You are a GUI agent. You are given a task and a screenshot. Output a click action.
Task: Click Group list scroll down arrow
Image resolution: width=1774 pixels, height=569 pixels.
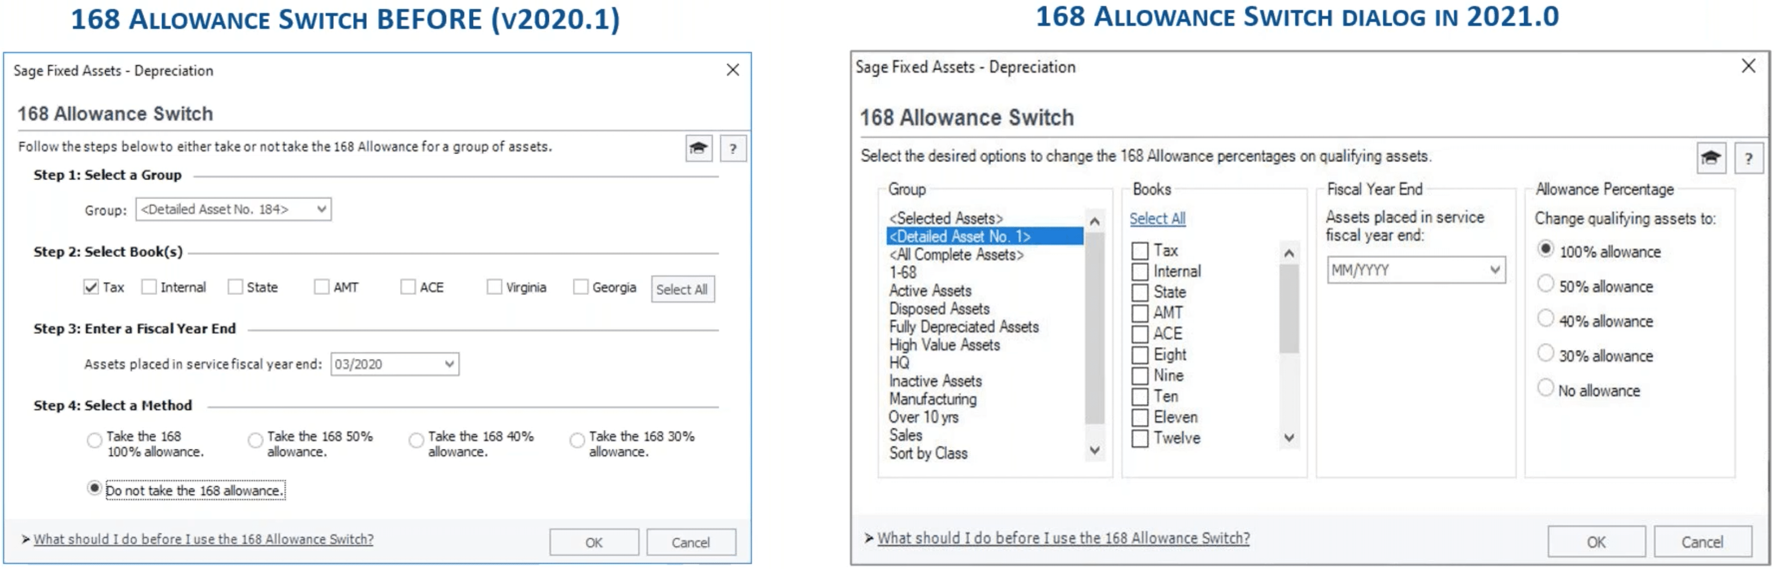coord(1094,451)
